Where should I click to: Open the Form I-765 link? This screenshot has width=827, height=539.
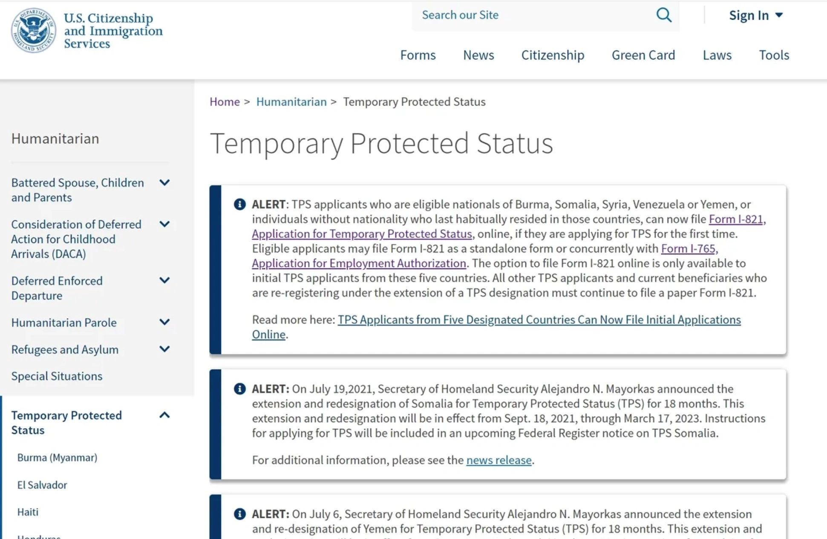tap(688, 248)
